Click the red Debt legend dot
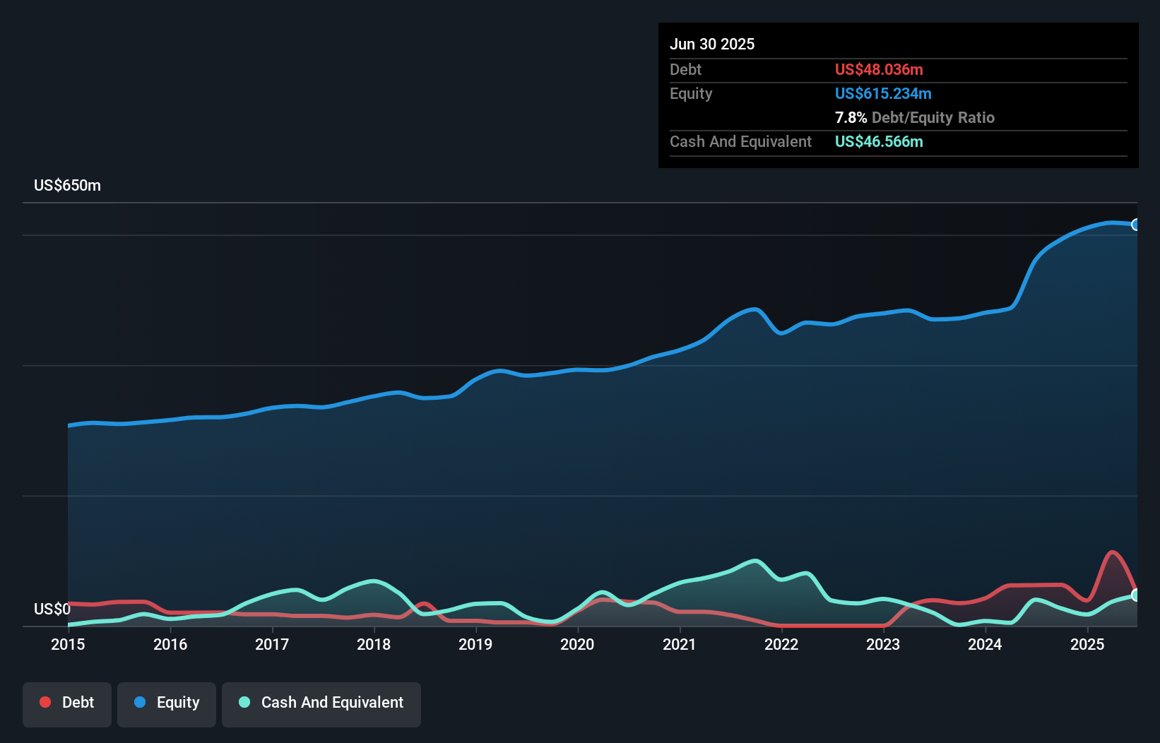The height and width of the screenshot is (743, 1160). click(45, 703)
